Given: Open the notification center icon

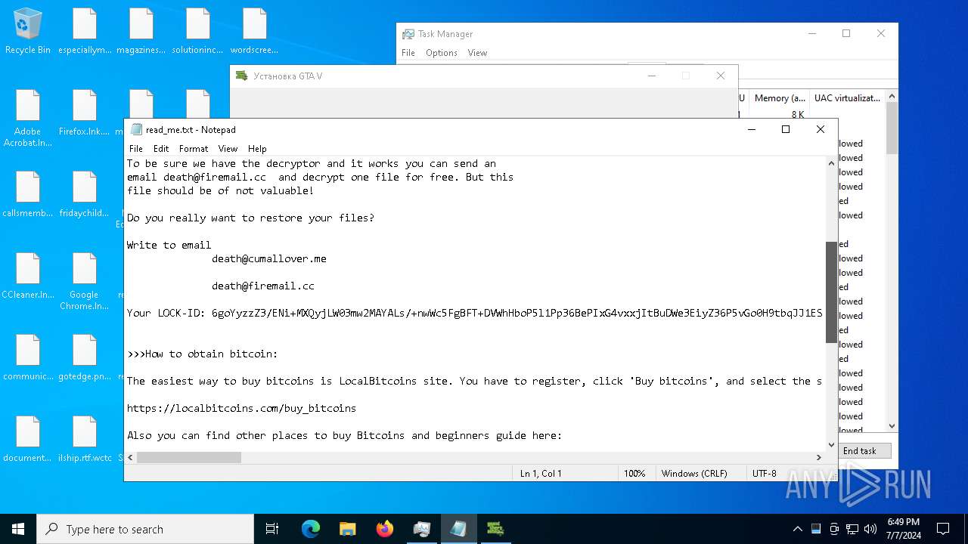Looking at the screenshot, I should click(x=943, y=529).
